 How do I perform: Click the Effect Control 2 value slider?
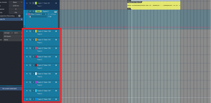pyautogui.click(x=38, y=17)
